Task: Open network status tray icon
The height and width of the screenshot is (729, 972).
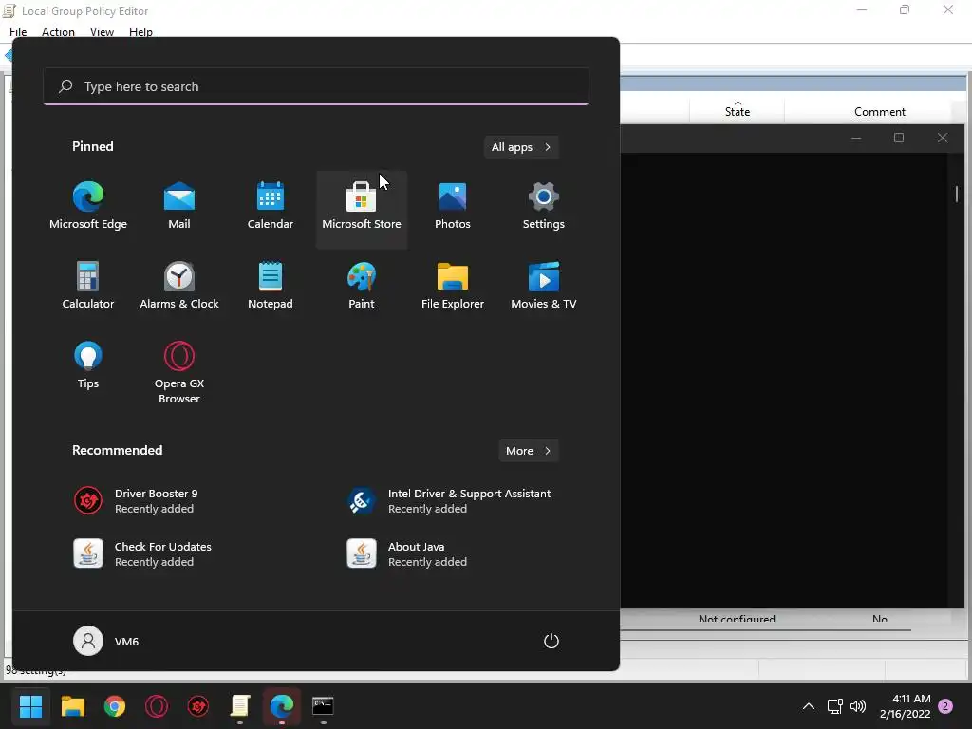Action: tap(834, 706)
